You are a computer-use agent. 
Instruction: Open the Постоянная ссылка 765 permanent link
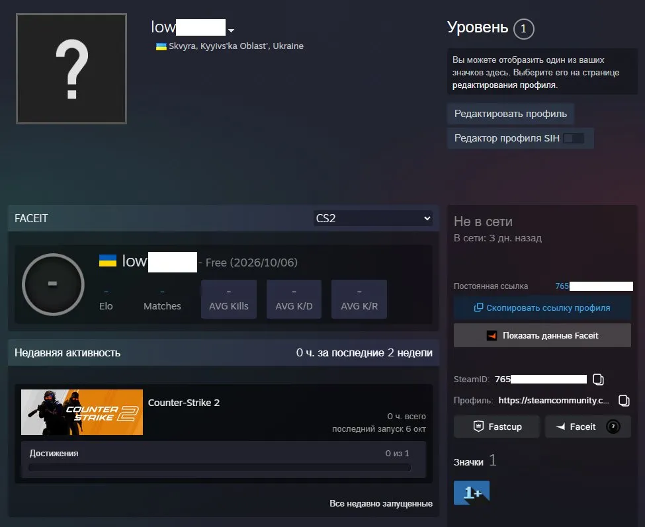coord(594,286)
